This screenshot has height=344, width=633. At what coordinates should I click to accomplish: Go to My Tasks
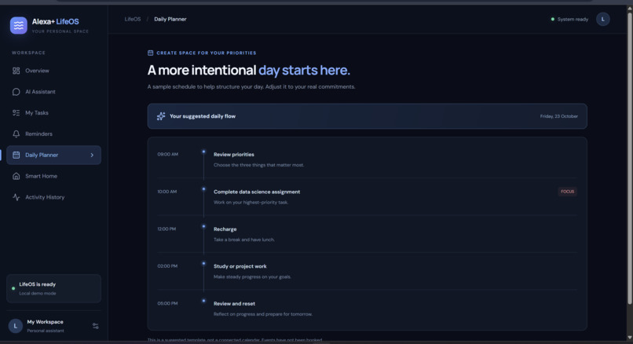coord(53,112)
